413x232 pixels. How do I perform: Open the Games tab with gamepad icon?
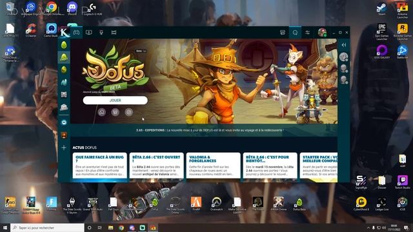tap(76, 32)
